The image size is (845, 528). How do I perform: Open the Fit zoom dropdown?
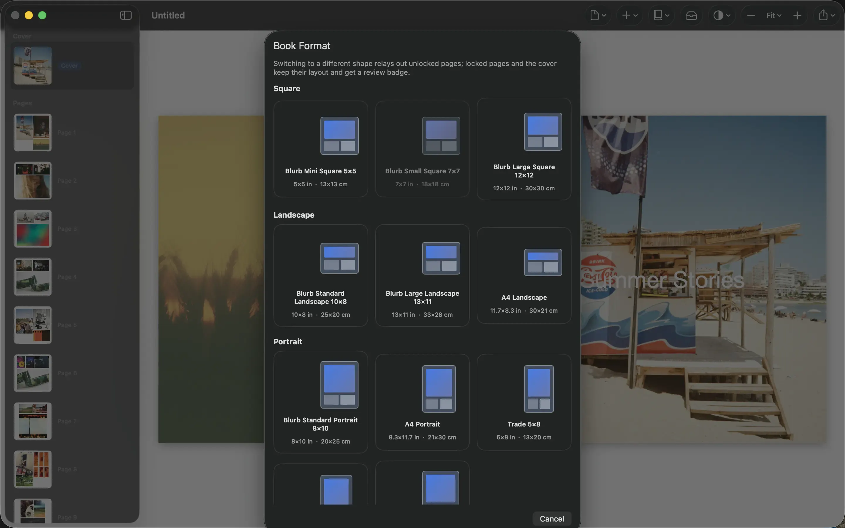(x=773, y=15)
